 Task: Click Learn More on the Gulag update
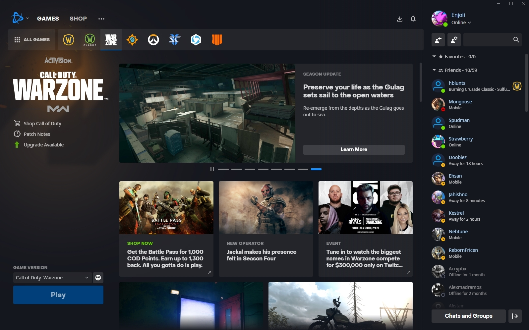coord(354,149)
